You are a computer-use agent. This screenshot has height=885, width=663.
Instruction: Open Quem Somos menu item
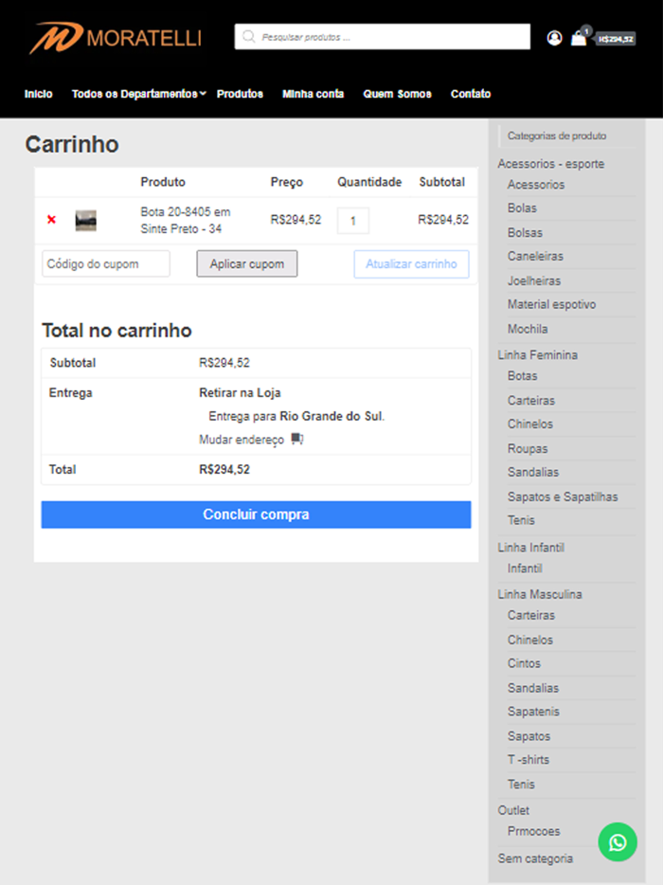(397, 94)
